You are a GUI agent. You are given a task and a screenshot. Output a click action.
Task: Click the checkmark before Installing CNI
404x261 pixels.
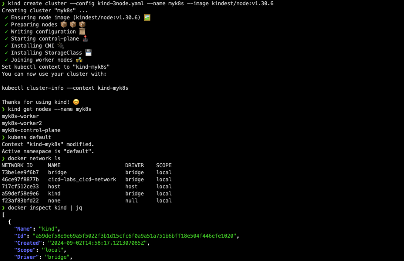6,46
